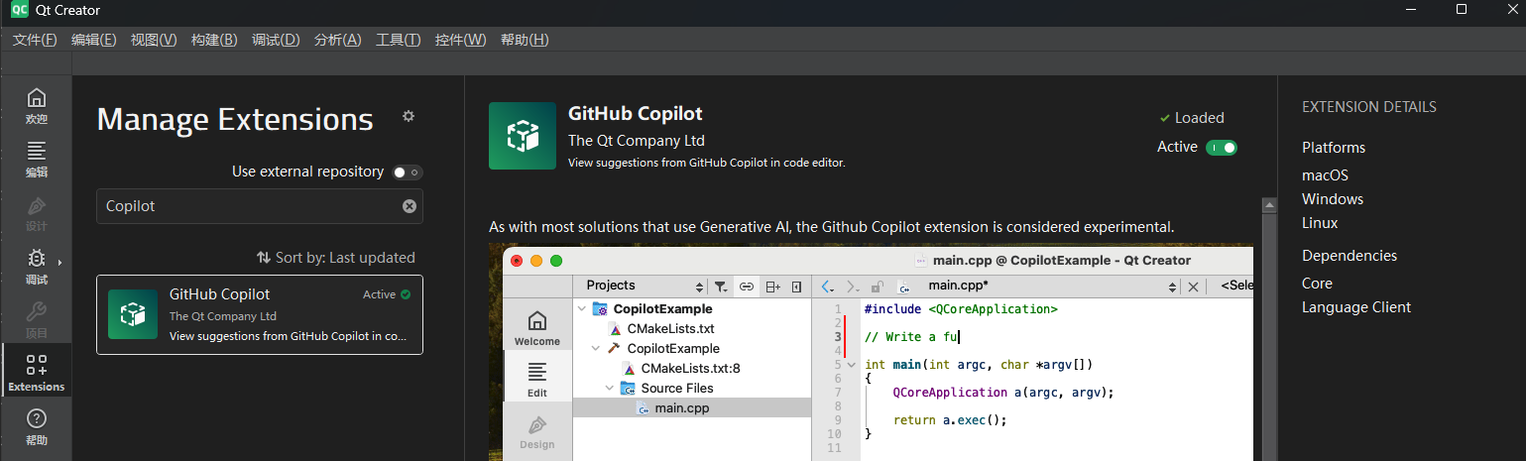Open the 帮助 Help mode in sidebar
This screenshot has width=1526, height=461.
(36, 427)
